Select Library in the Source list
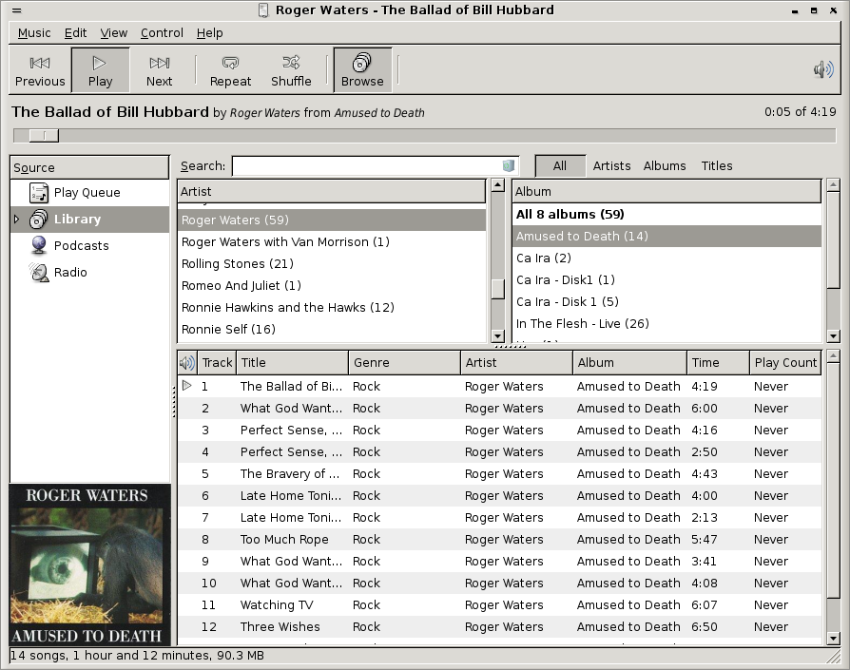The height and width of the screenshot is (670, 850). pos(89,219)
